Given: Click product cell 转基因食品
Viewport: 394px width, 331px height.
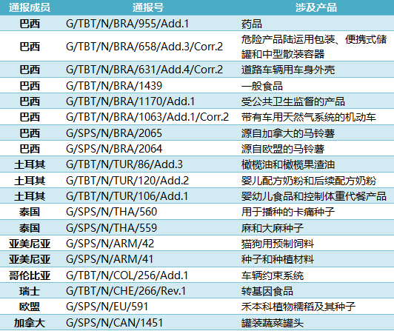Looking at the screenshot, I should point(267,291).
